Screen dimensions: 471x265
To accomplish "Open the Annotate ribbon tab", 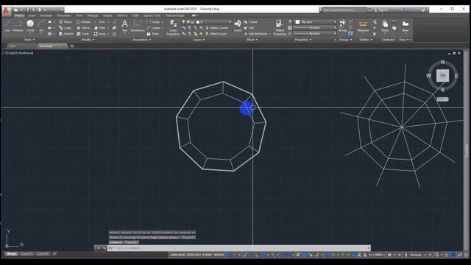I will (46, 15).
